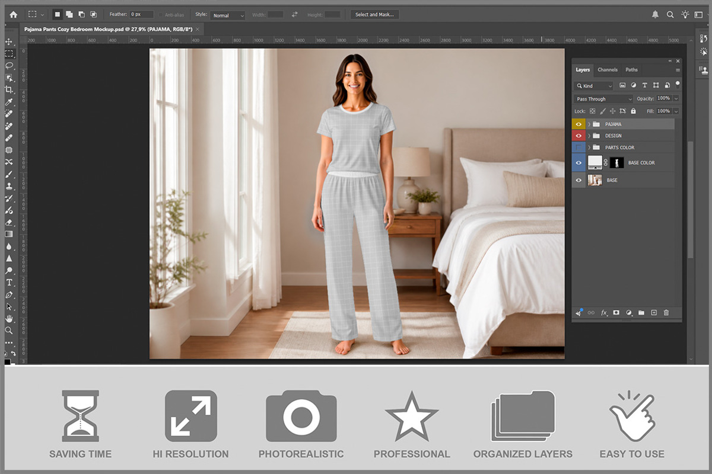
Task: Select the Pen tool
Action: click(9, 294)
